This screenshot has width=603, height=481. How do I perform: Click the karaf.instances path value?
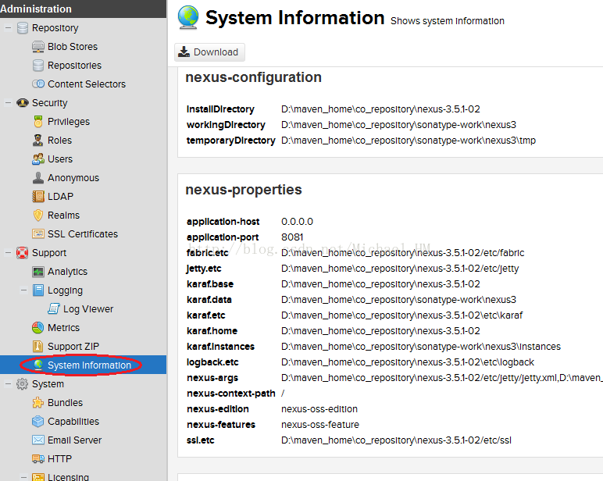[421, 347]
